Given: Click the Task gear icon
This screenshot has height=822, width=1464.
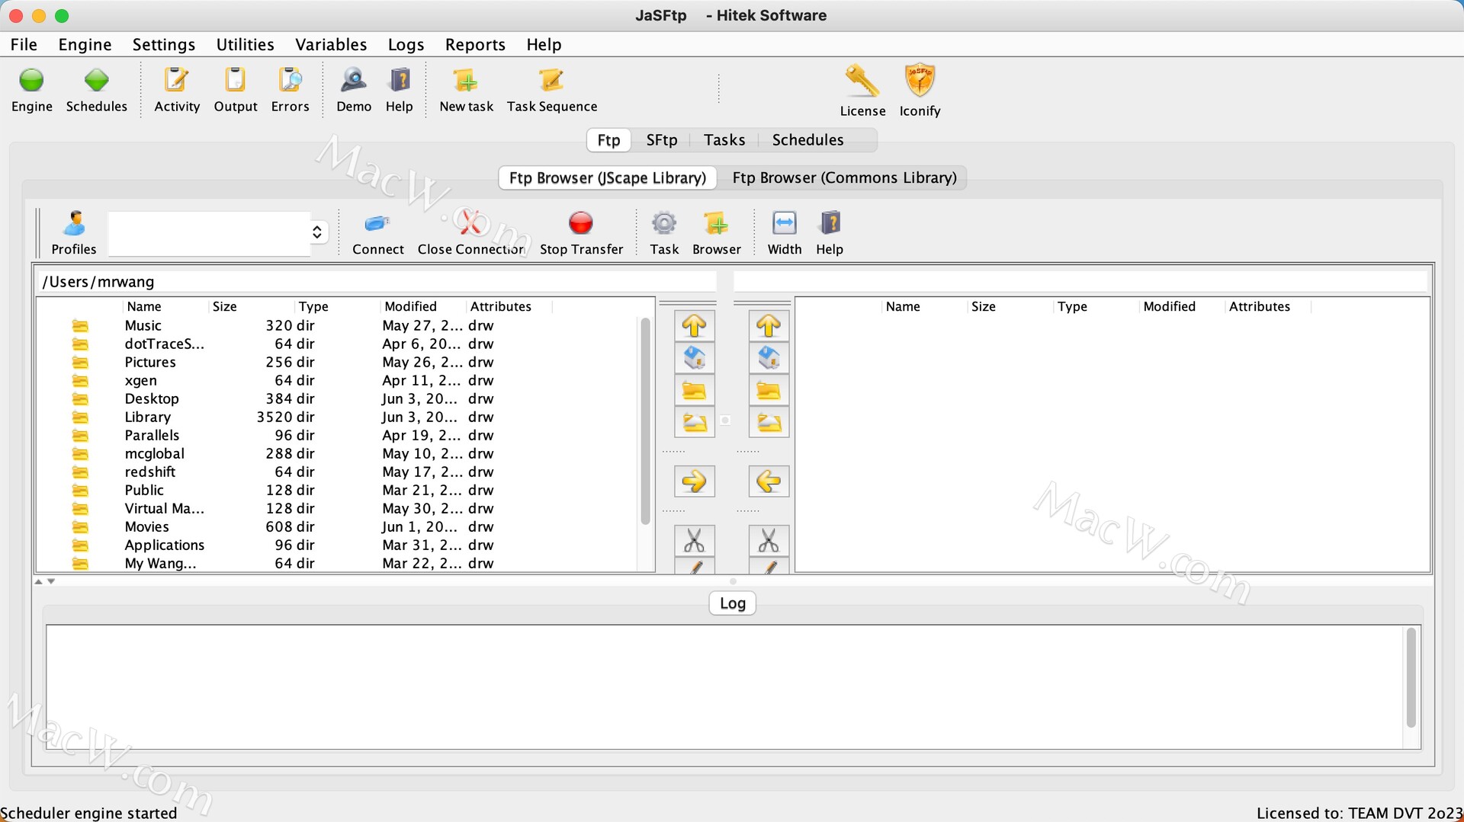Looking at the screenshot, I should click(x=664, y=223).
